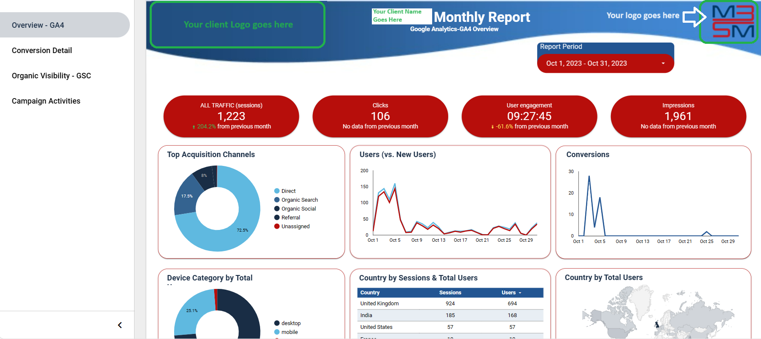Click the white arrow pointing to the logo
Image resolution: width=761 pixels, height=339 pixels.
pyautogui.click(x=694, y=17)
